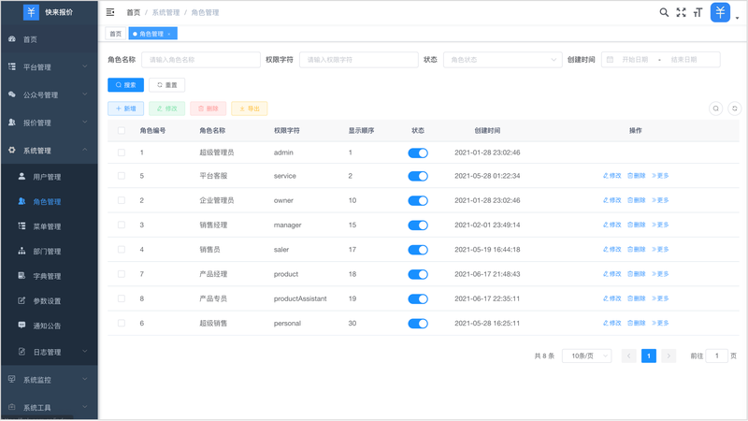This screenshot has width=748, height=421.
Task: Open 角色管理 in the sidebar
Action: (50, 201)
